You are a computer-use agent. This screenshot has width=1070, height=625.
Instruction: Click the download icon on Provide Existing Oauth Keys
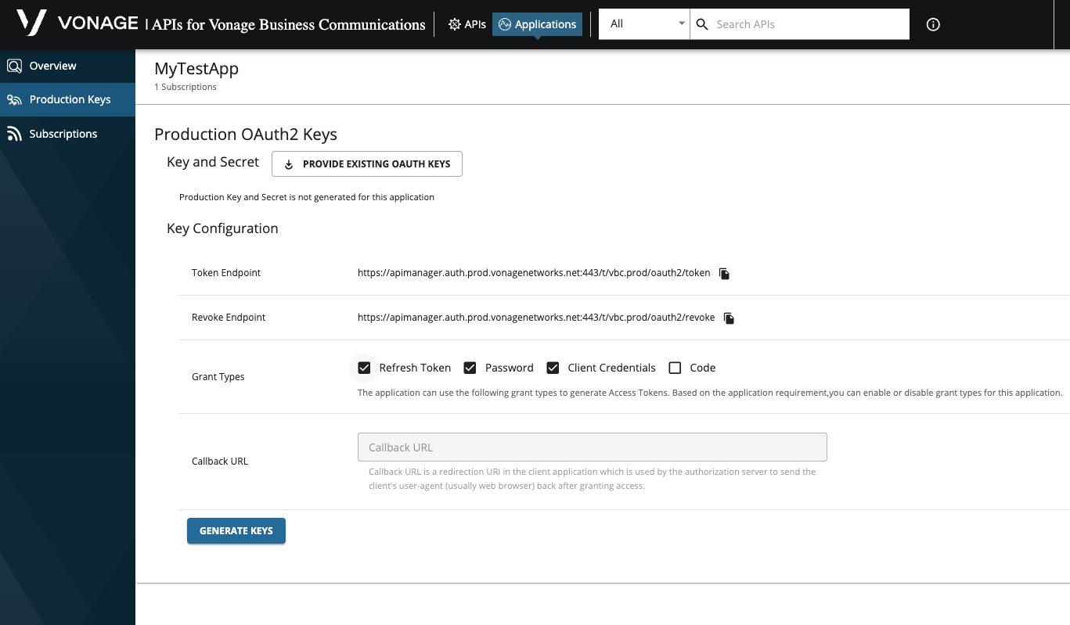point(289,164)
